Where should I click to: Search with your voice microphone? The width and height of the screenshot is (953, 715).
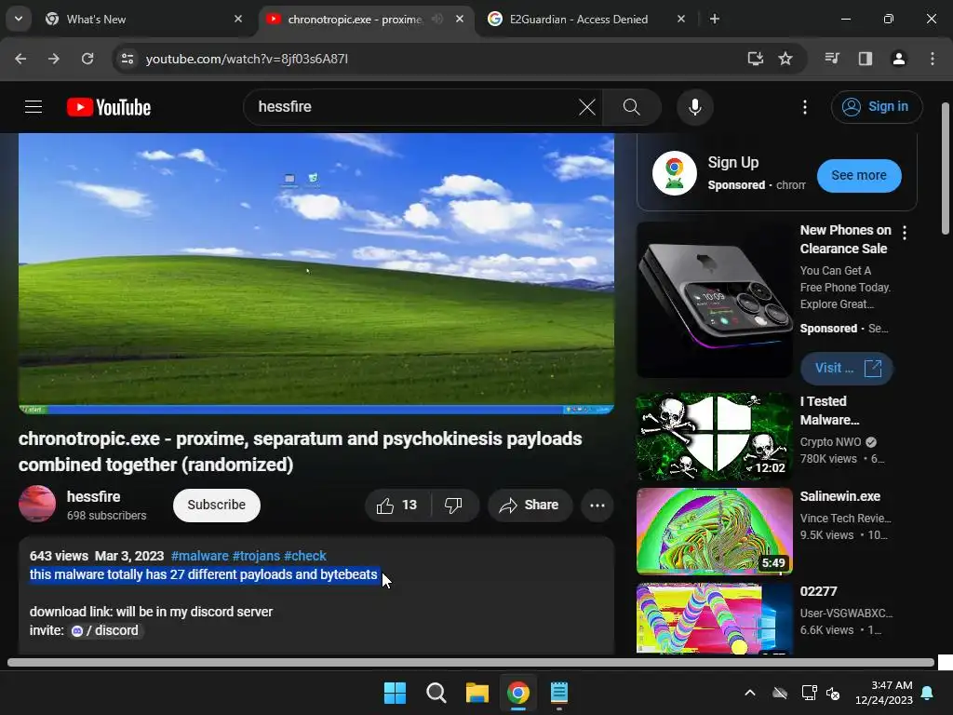pos(694,107)
